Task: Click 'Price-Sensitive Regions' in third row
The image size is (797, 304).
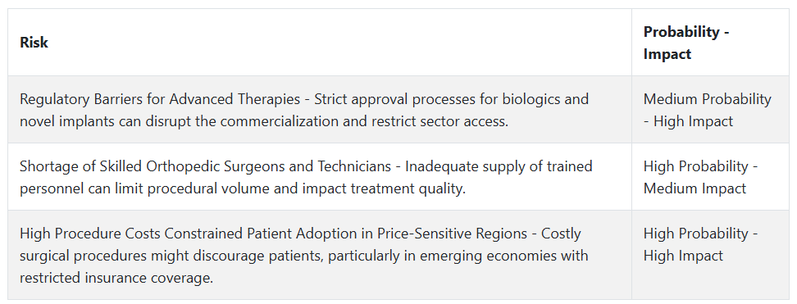Action: tap(452, 234)
